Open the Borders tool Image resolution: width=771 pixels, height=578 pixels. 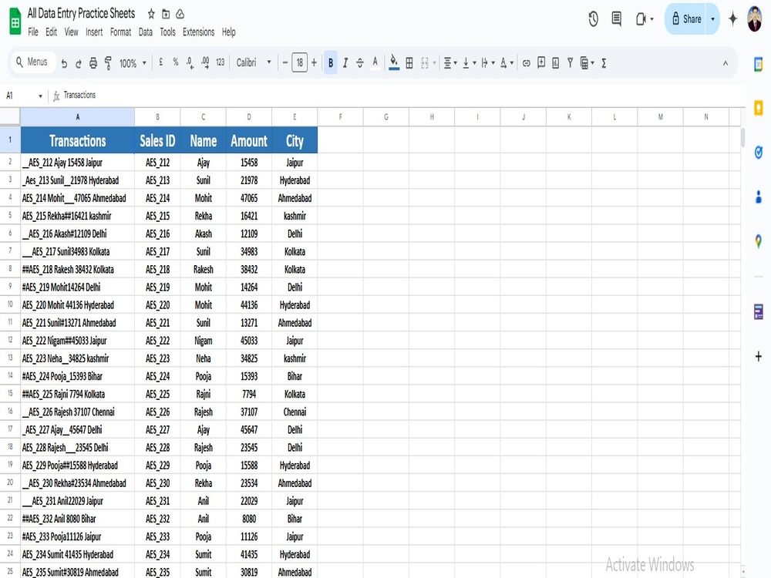pyautogui.click(x=409, y=63)
